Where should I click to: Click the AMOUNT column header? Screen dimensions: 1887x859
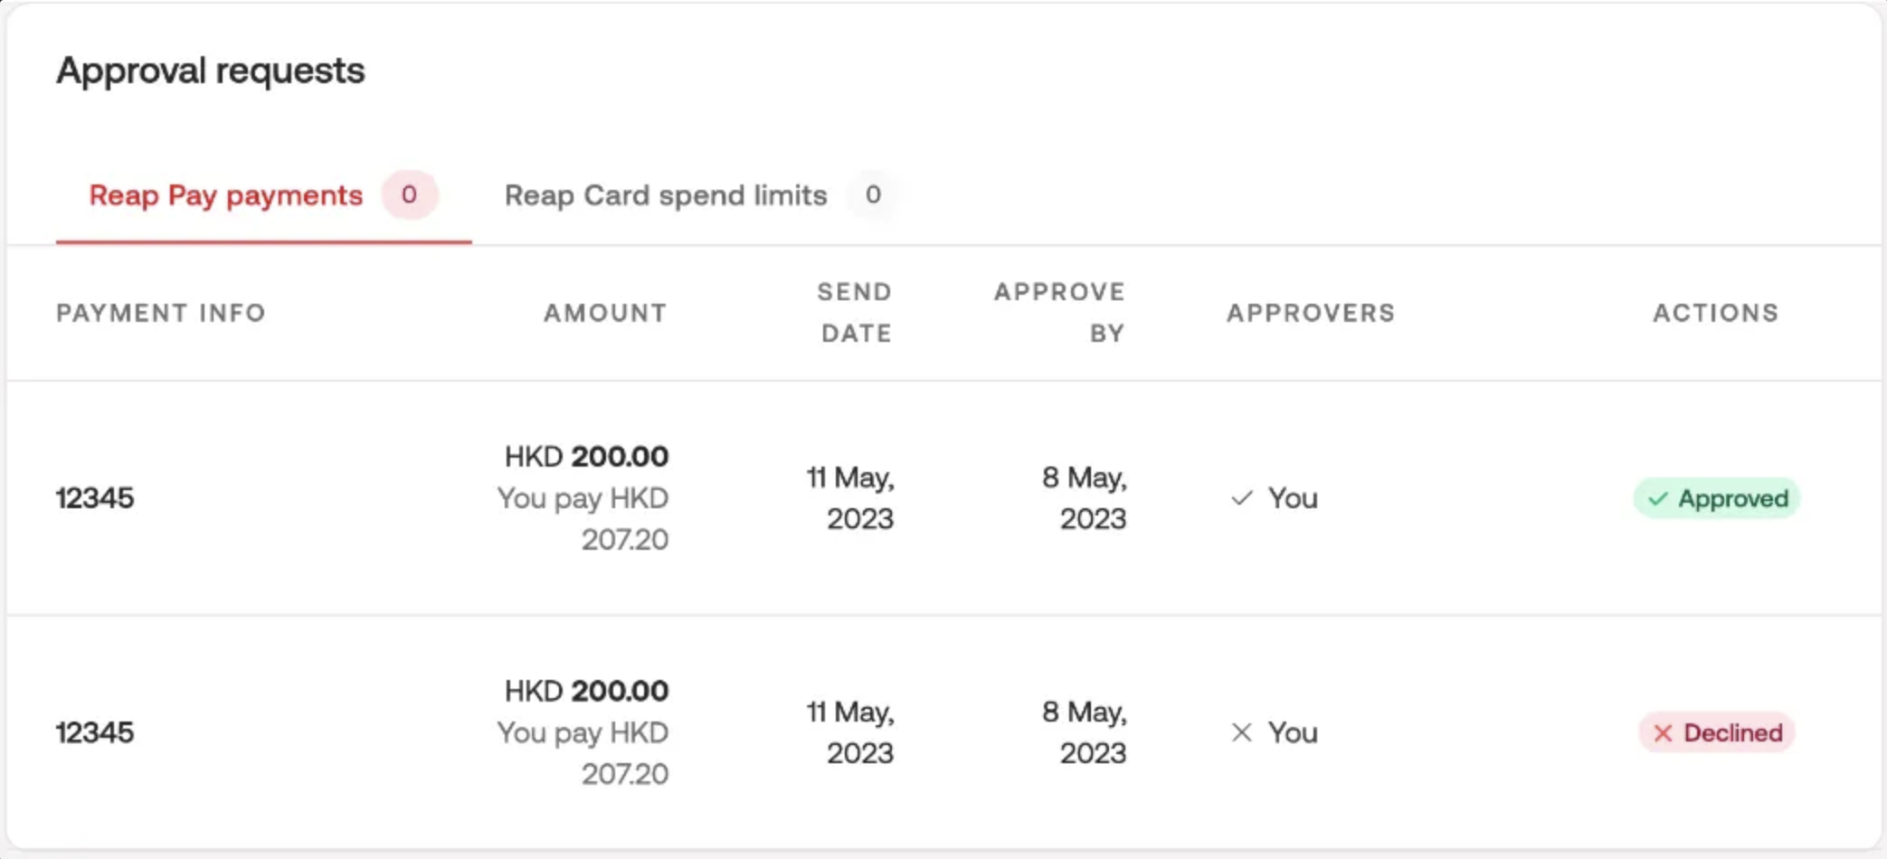click(605, 313)
